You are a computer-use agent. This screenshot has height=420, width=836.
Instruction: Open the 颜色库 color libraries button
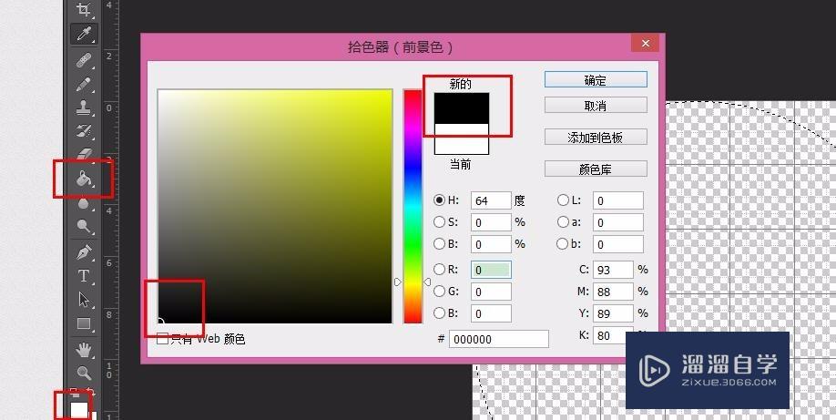596,169
